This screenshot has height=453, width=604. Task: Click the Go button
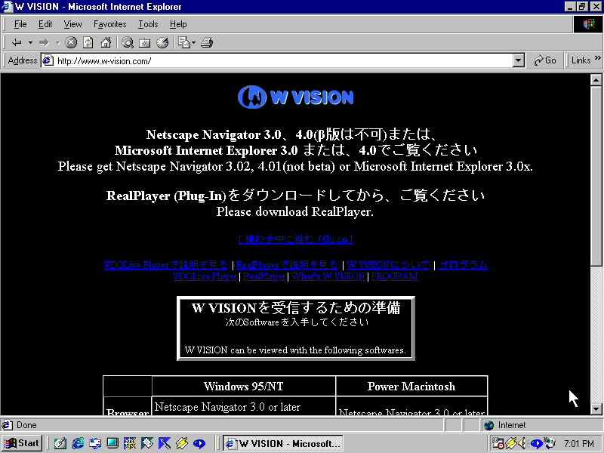click(545, 60)
